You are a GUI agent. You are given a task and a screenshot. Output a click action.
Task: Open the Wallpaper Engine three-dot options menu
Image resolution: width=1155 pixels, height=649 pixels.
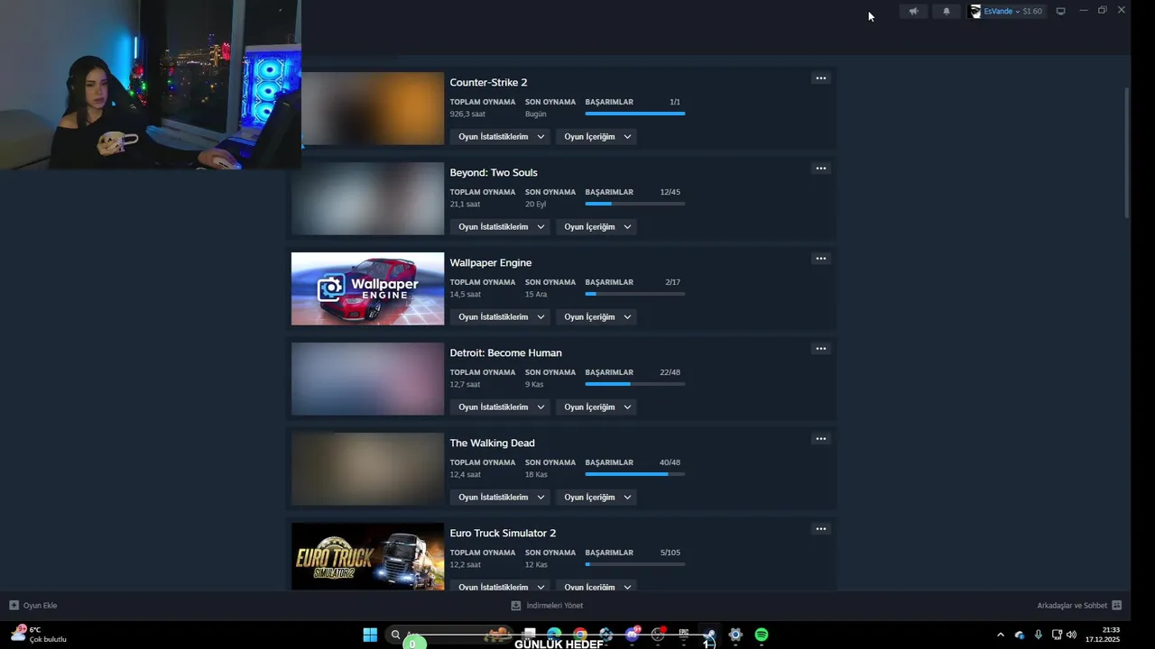coord(820,259)
